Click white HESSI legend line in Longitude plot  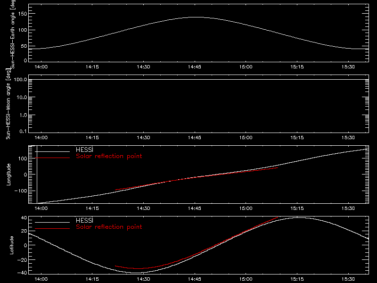click(x=52, y=151)
